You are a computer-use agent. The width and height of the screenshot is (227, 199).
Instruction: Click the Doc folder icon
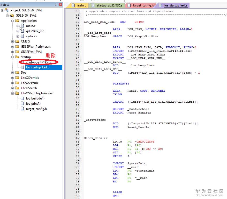(x=17, y=73)
